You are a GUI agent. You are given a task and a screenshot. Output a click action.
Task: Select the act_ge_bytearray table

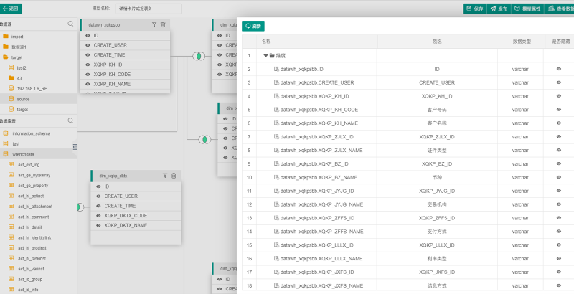[x=34, y=175]
